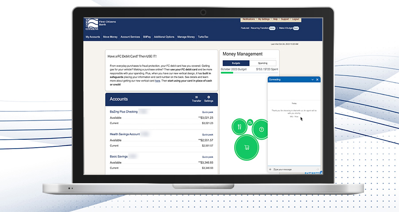Viewport: 399px width, 212px height.
Task: Open the Manage Money menu
Action: tap(186, 37)
